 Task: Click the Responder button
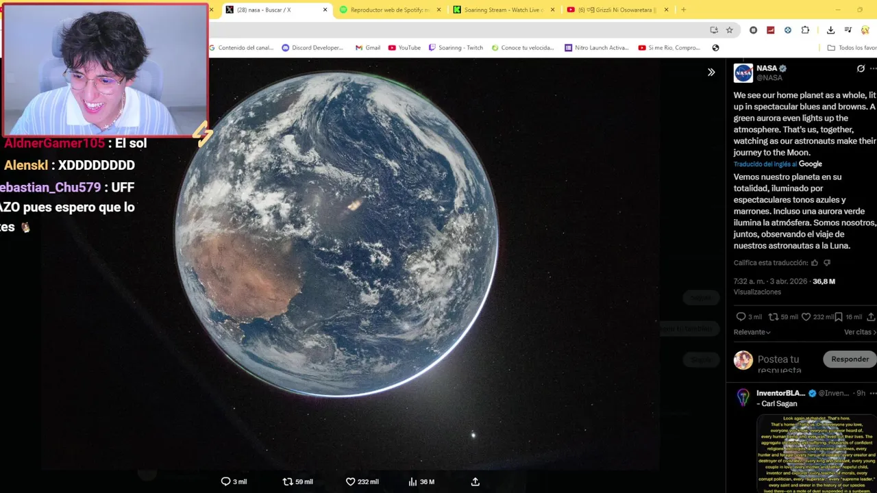(850, 359)
